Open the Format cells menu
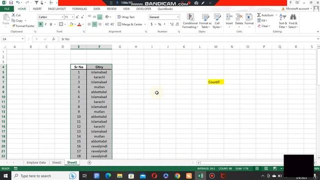 pyautogui.click(x=249, y=20)
